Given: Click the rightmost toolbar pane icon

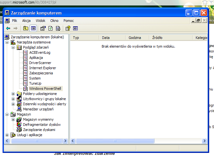Looking at the screenshot, I should click(x=75, y=28).
